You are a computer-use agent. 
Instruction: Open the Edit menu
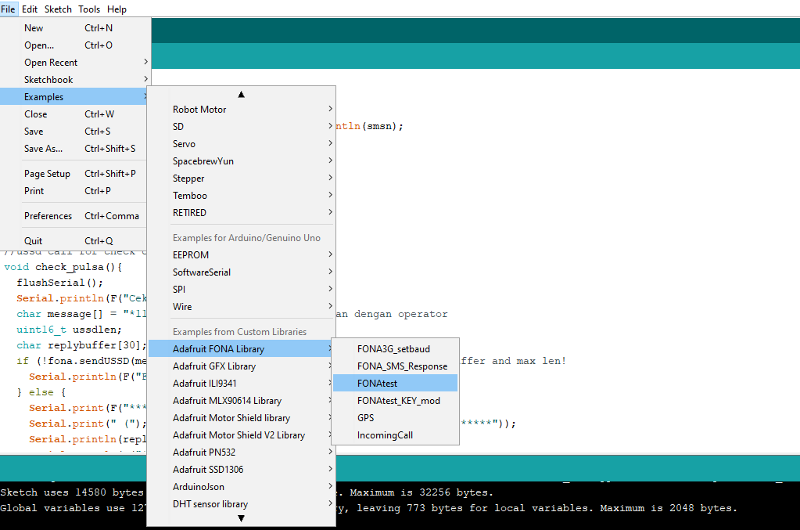[29, 9]
